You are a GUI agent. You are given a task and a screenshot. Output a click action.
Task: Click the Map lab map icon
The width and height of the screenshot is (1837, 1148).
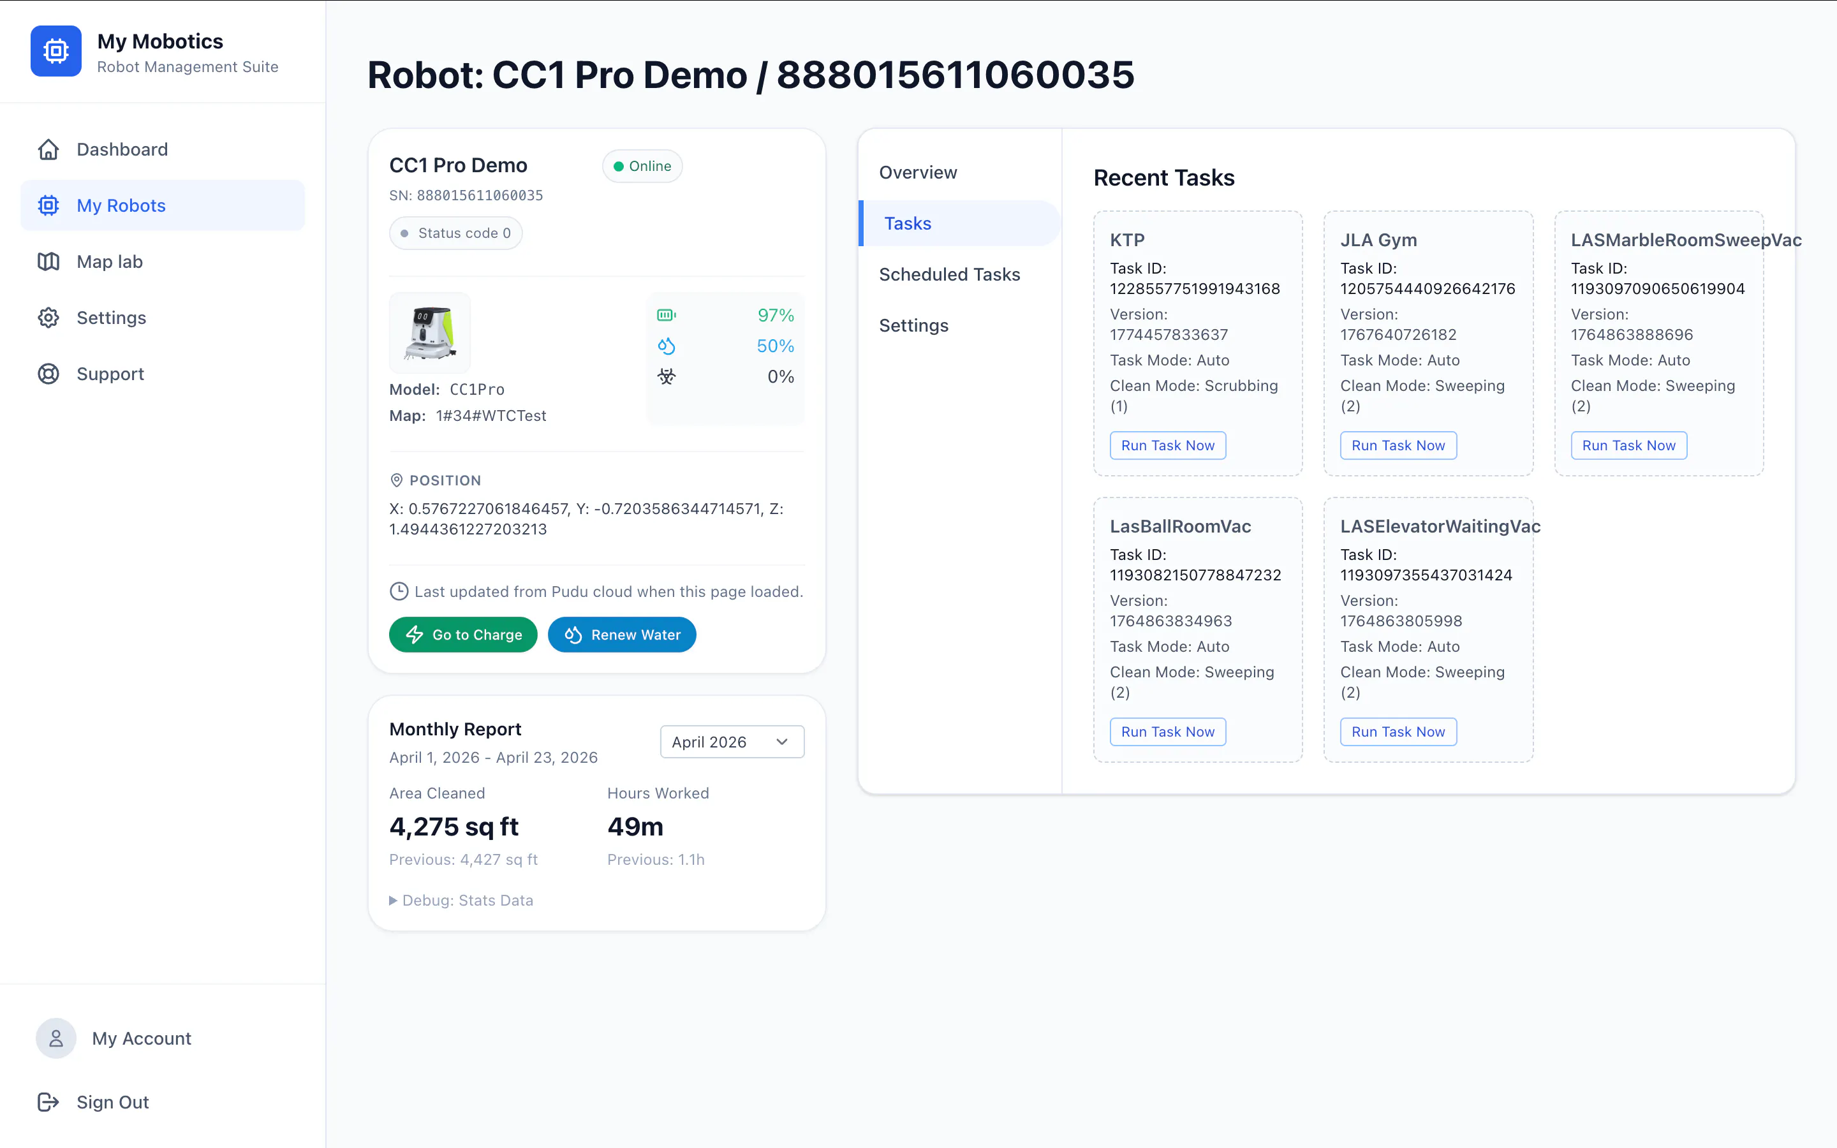48,262
